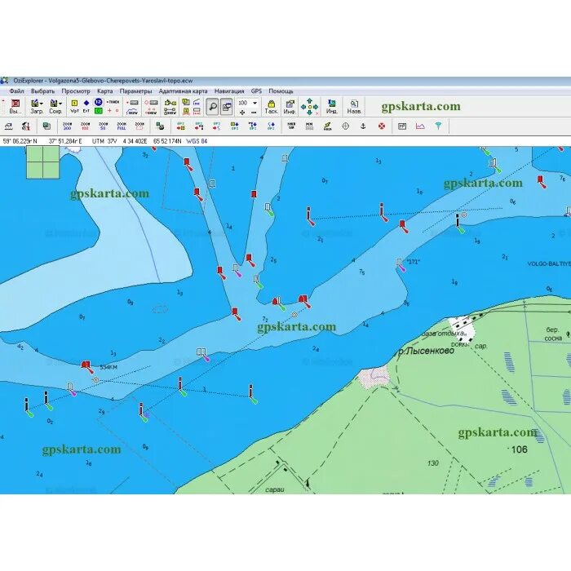
Task: Click the 106 elevation label on map
Action: [x=520, y=449]
